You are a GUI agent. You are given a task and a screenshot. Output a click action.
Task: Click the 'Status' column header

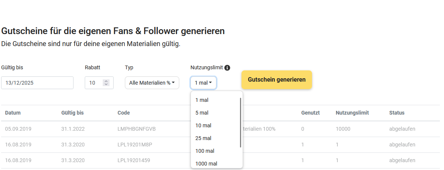[x=397, y=113]
